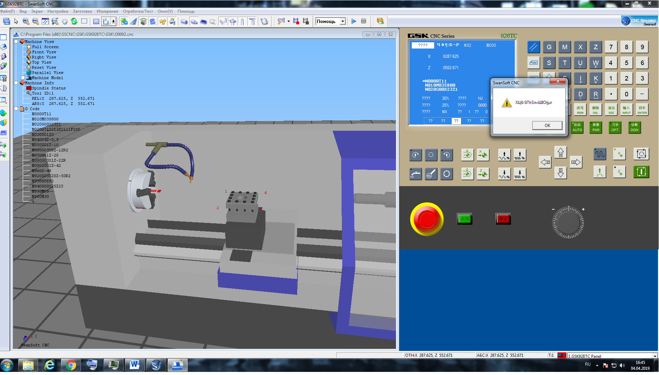Click the cycle start green key on panel
This screenshot has height=375, width=659.
pyautogui.click(x=641, y=172)
